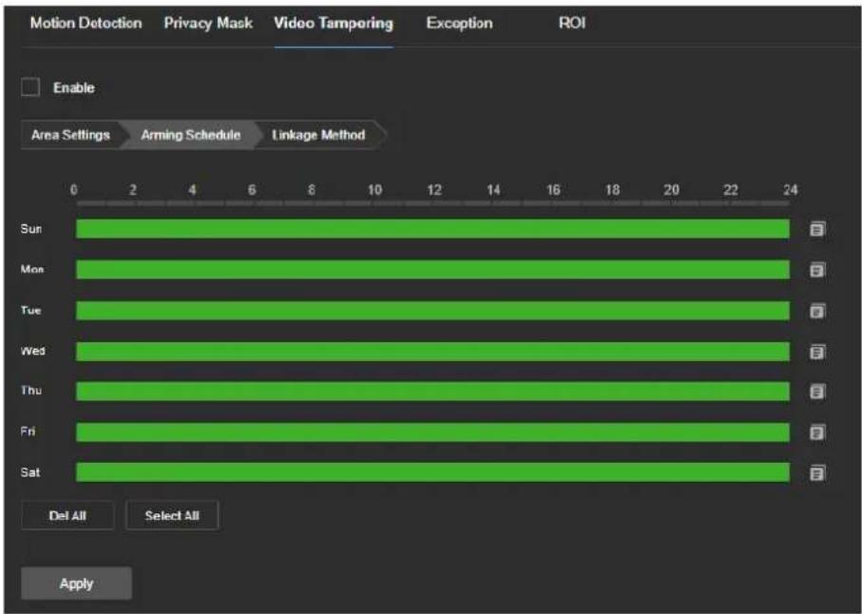
Task: Click the Wed day label
Action: click(x=33, y=351)
